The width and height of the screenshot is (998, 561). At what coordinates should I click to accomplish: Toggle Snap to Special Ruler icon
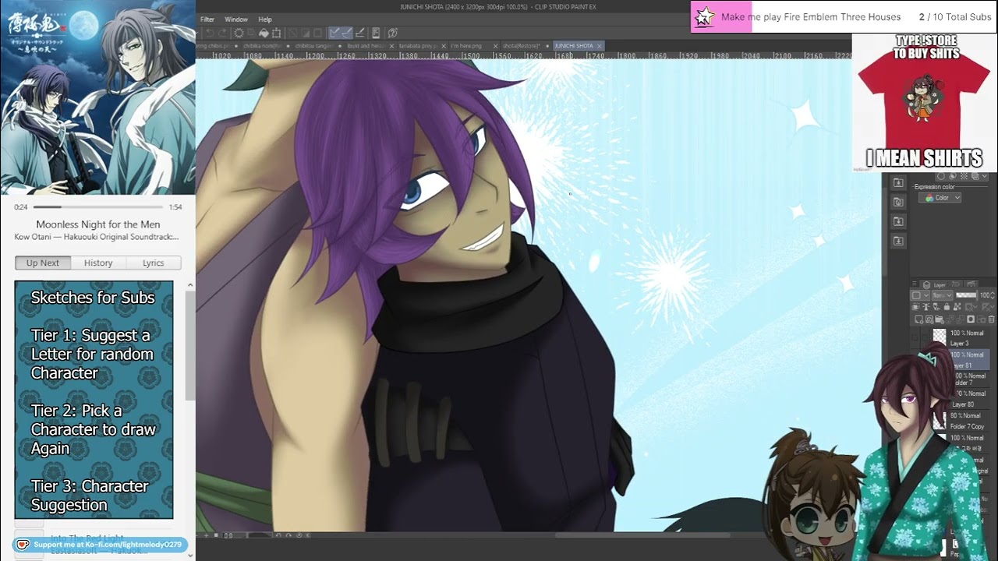click(x=346, y=33)
